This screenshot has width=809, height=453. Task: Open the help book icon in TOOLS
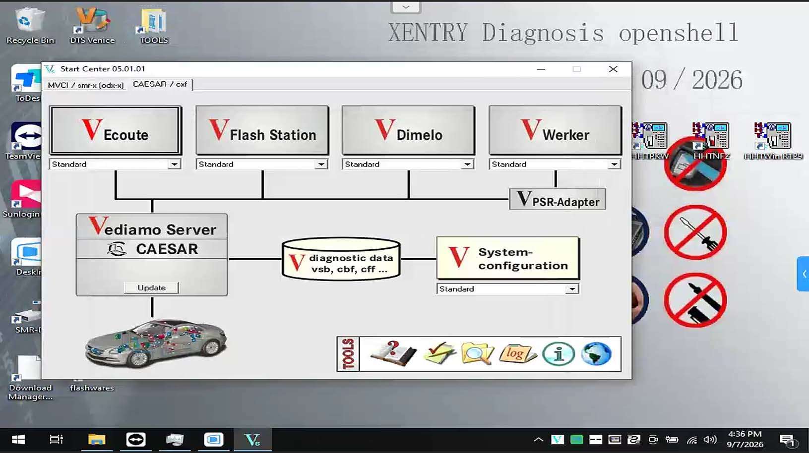point(393,353)
